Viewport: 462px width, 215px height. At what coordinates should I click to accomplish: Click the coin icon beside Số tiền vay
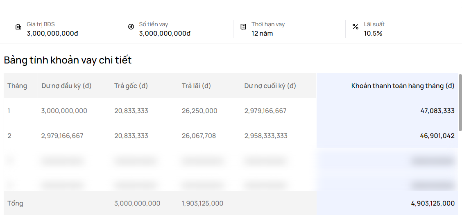[x=131, y=27]
